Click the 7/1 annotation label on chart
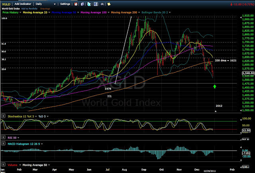The width and height of the screenshot is (255, 173). (x=109, y=96)
